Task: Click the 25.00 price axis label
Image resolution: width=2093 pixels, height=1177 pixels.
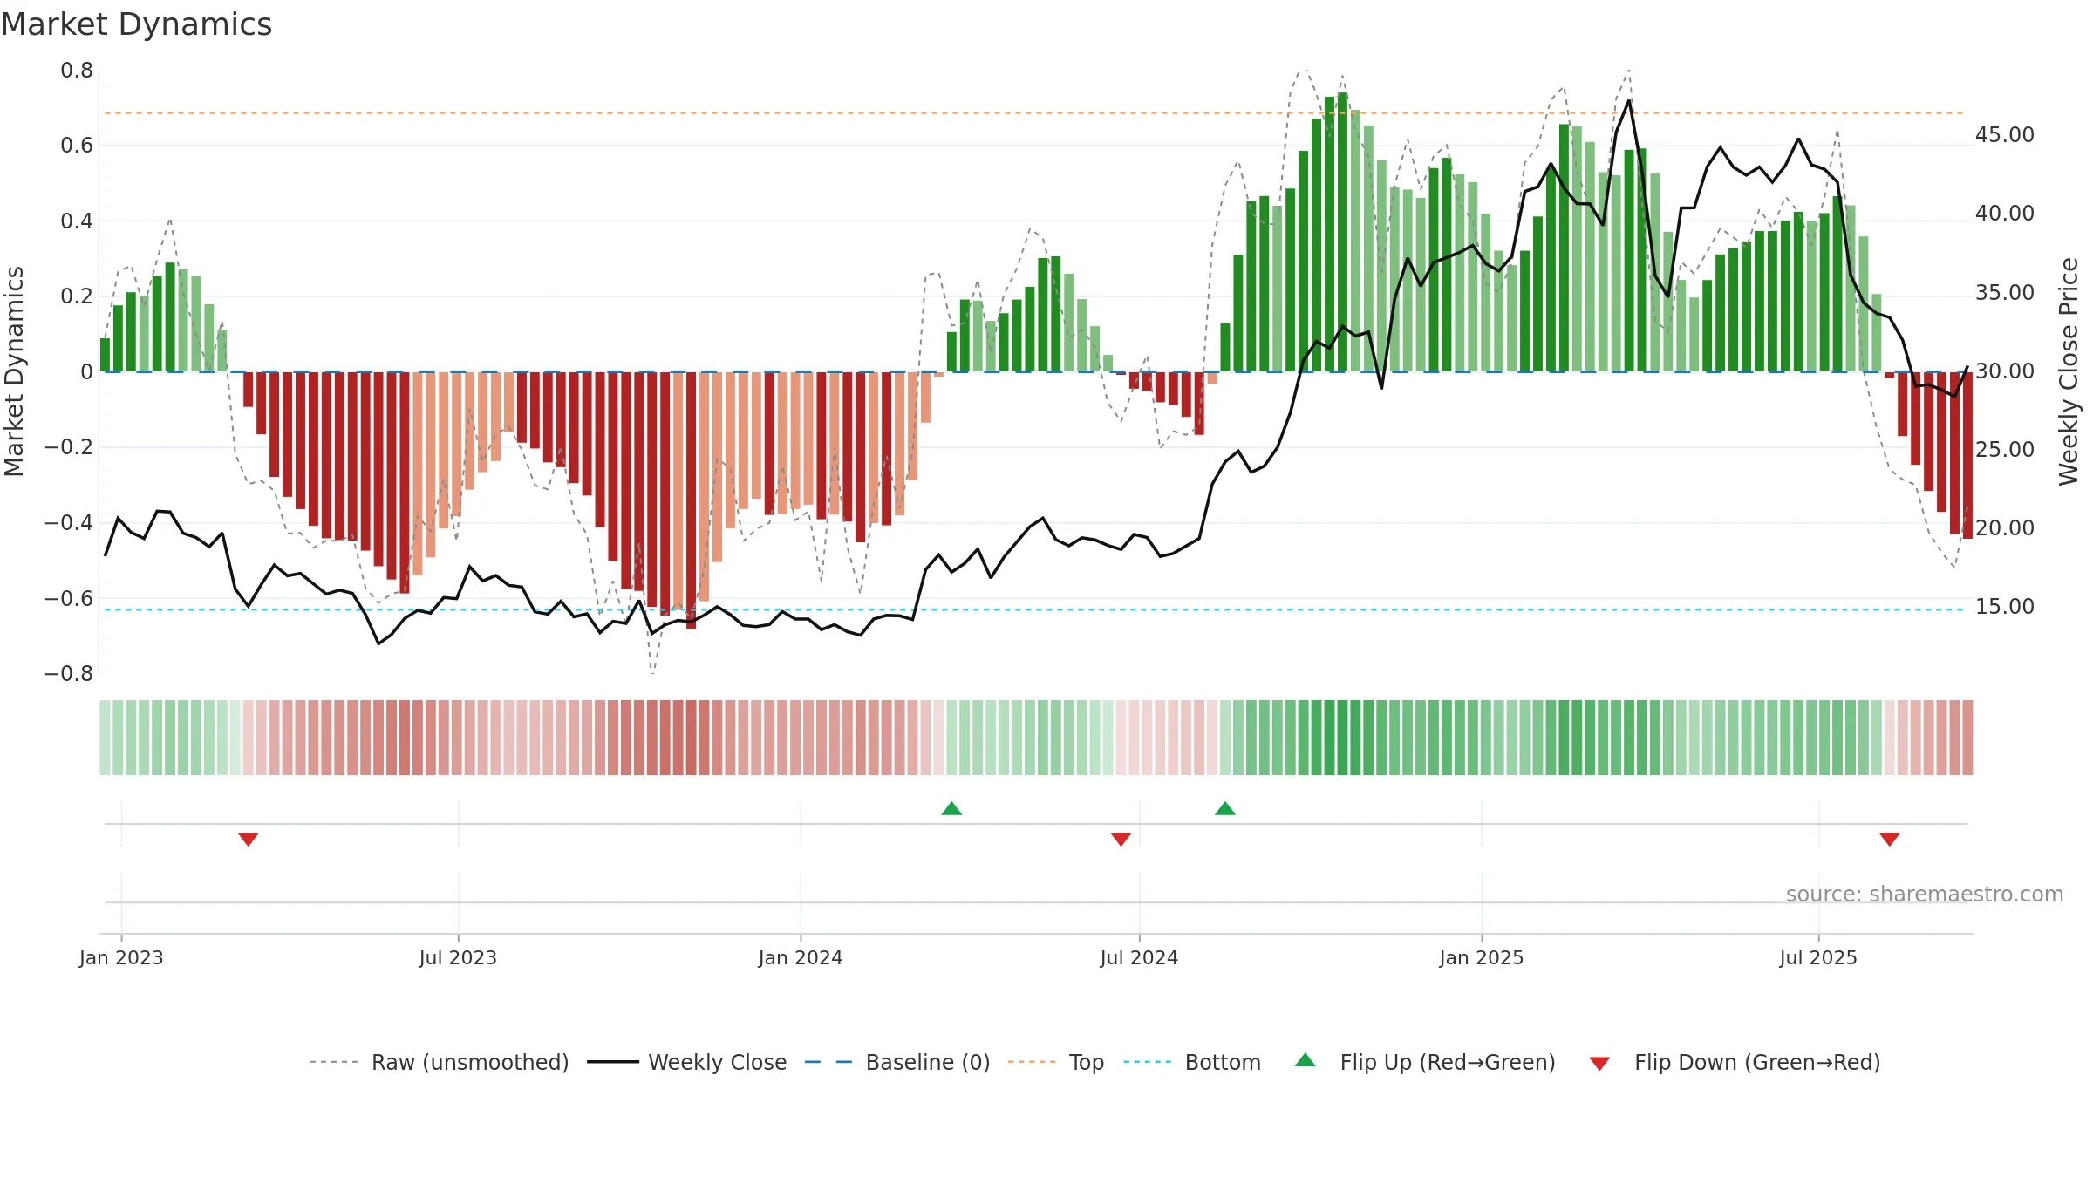Action: point(2004,450)
